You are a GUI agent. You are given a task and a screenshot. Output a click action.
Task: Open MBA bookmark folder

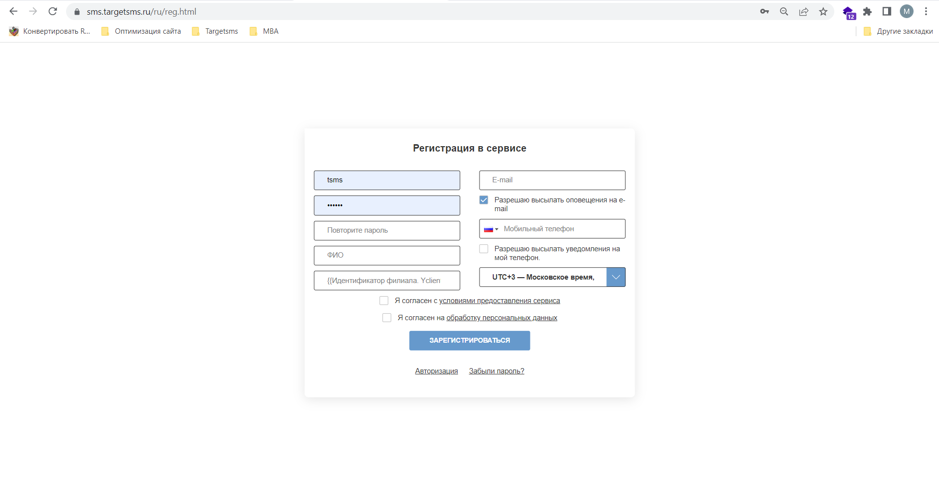pos(264,31)
